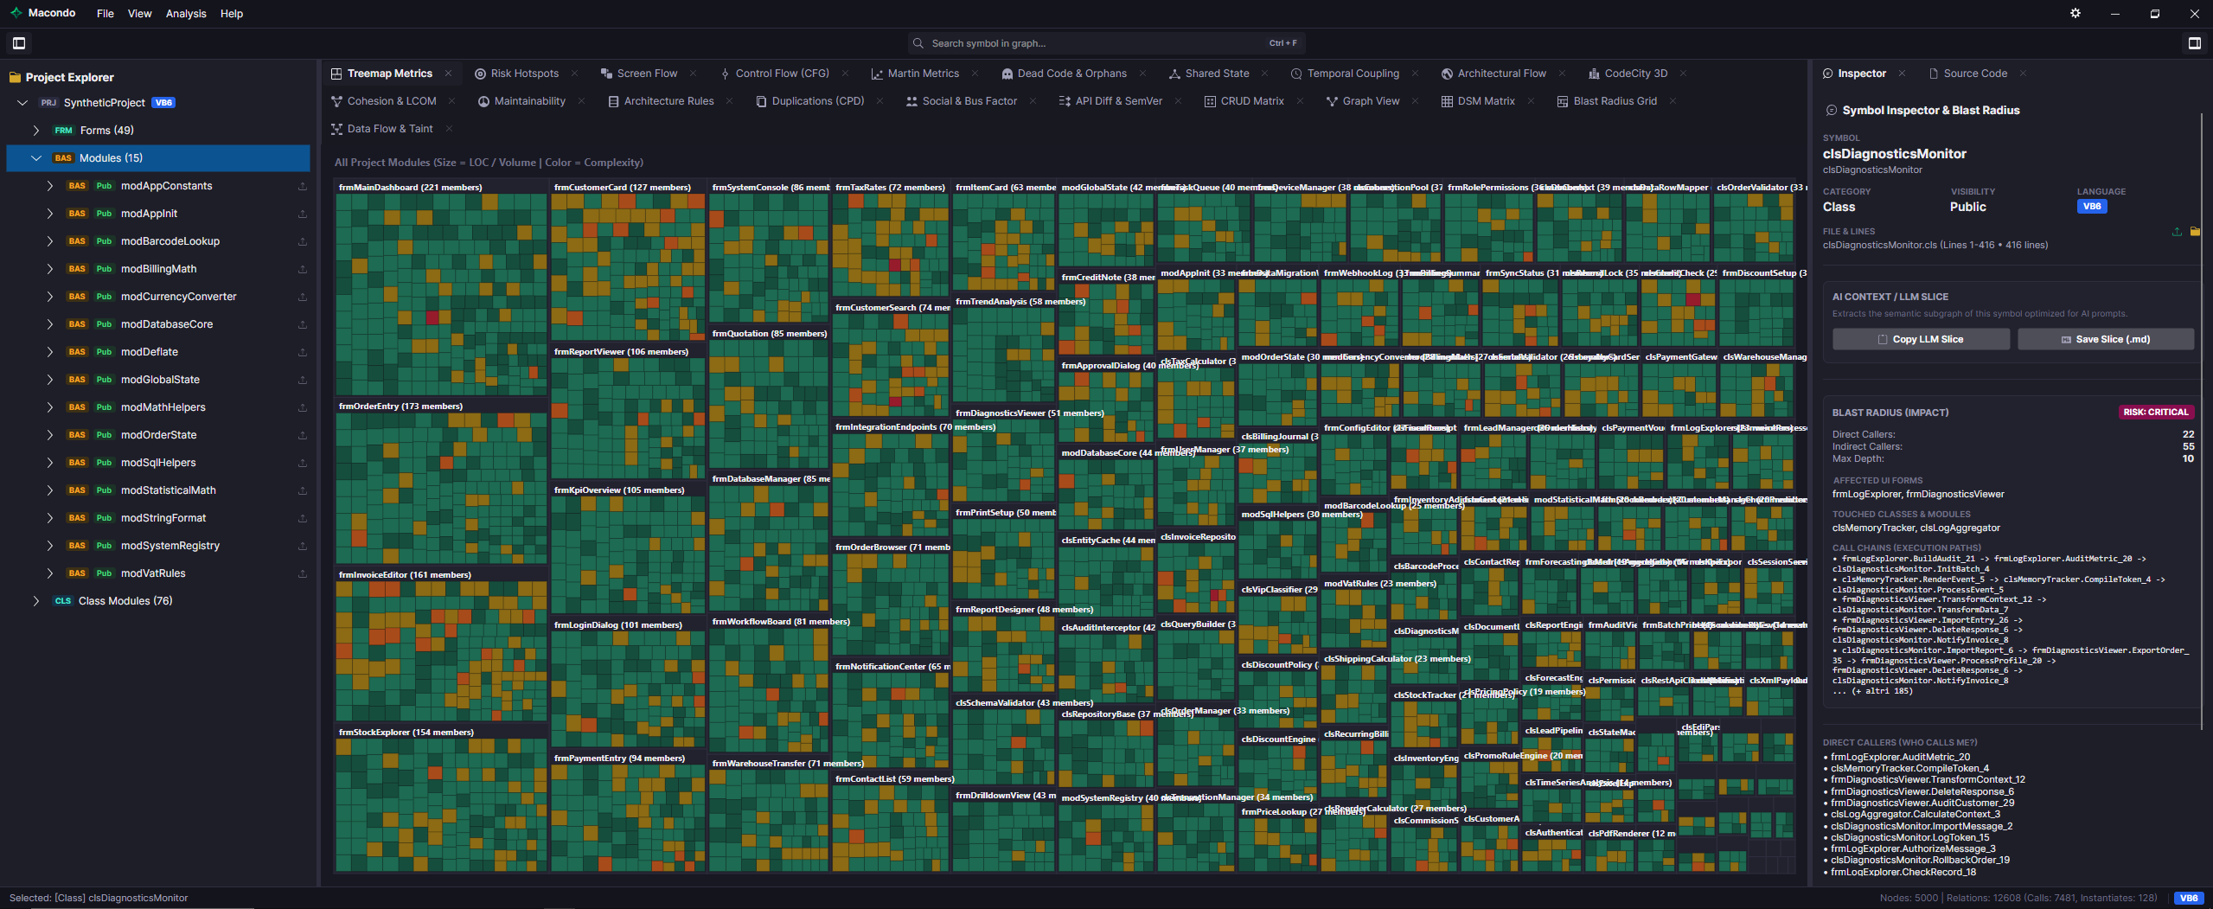The width and height of the screenshot is (2213, 909).
Task: Collapse the SyntheticProject tree node
Action: point(22,103)
